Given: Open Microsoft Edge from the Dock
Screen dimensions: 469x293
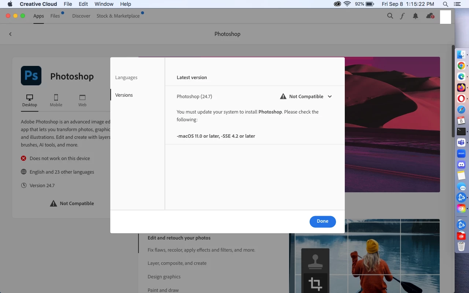Looking at the screenshot, I should [x=461, y=77].
